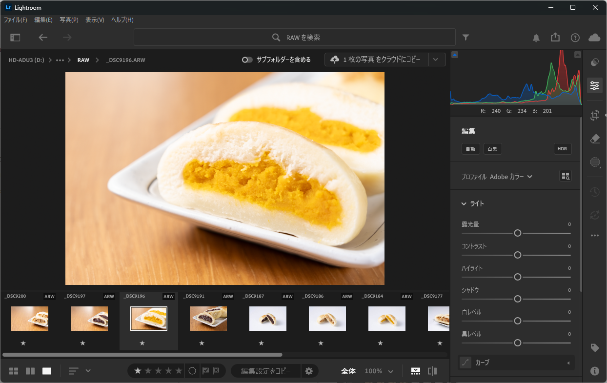Open dropdown beside cloud copy button
This screenshot has width=607, height=383.
point(437,60)
